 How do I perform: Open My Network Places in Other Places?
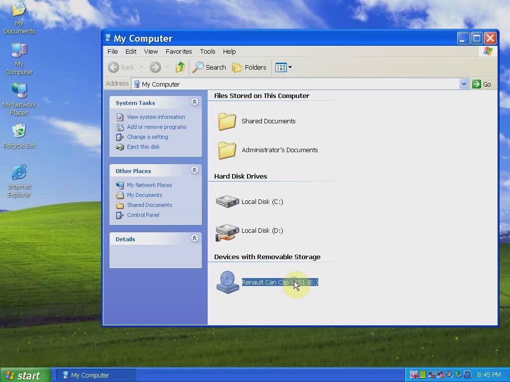(x=149, y=185)
